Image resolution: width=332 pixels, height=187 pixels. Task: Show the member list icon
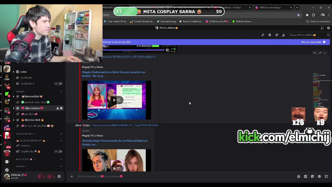[283, 35]
